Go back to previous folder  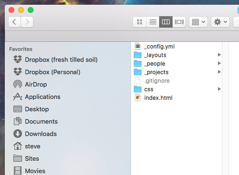coord(14,22)
